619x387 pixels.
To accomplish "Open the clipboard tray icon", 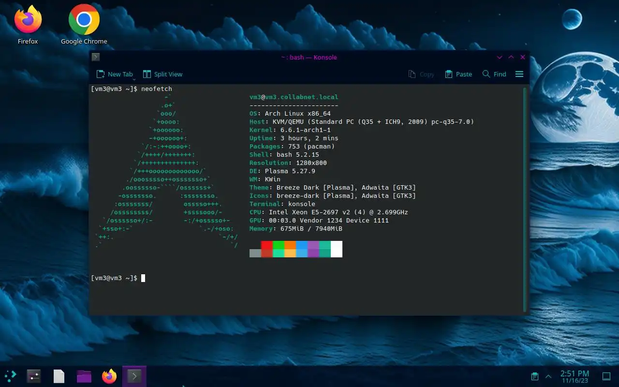I will [x=534, y=376].
